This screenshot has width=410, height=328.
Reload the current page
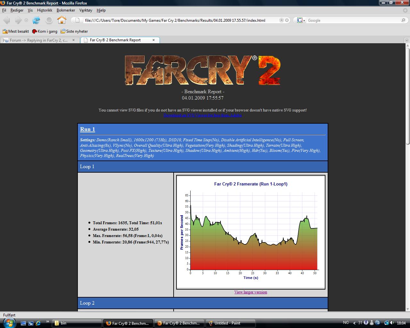(37, 20)
